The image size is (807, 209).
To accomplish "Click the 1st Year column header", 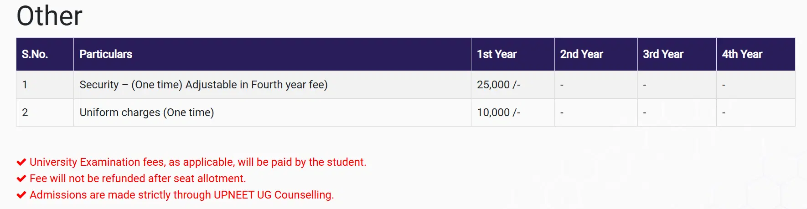I will pos(497,54).
